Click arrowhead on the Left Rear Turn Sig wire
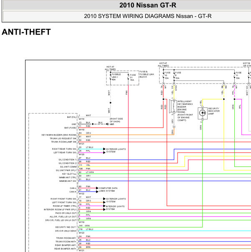The width and height of the screenshot is (251, 252). click(104, 153)
